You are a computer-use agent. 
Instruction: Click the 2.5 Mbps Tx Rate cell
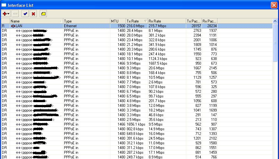pyautogui.click(x=134, y=120)
